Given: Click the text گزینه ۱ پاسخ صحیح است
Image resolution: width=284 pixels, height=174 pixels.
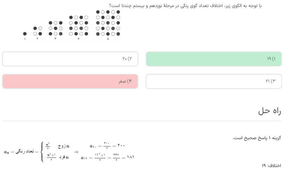Looking at the screenshot, I should pyautogui.click(x=257, y=138).
